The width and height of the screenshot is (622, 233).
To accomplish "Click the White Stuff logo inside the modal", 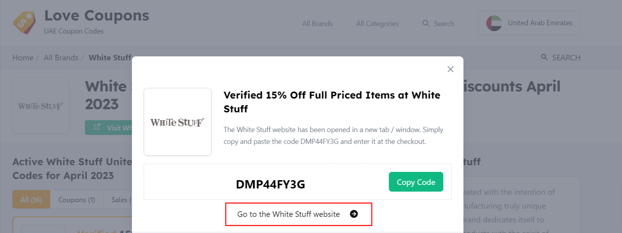I will [177, 122].
